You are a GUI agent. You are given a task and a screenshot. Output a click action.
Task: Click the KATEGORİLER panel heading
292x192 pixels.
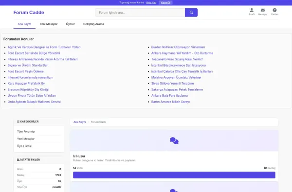tap(28, 122)
